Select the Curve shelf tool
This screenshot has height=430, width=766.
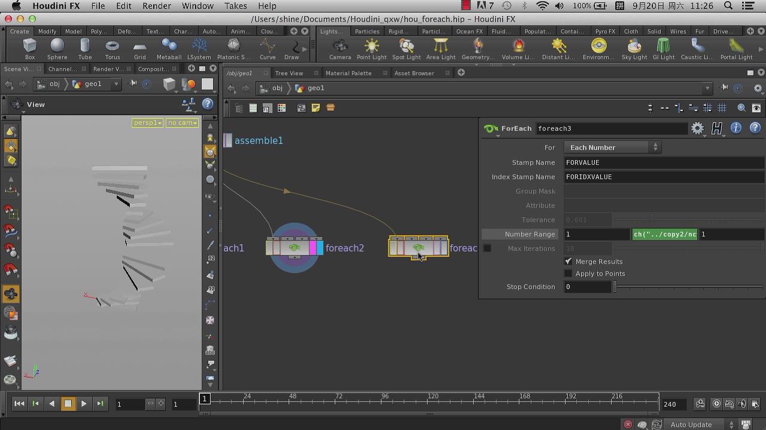[x=268, y=49]
